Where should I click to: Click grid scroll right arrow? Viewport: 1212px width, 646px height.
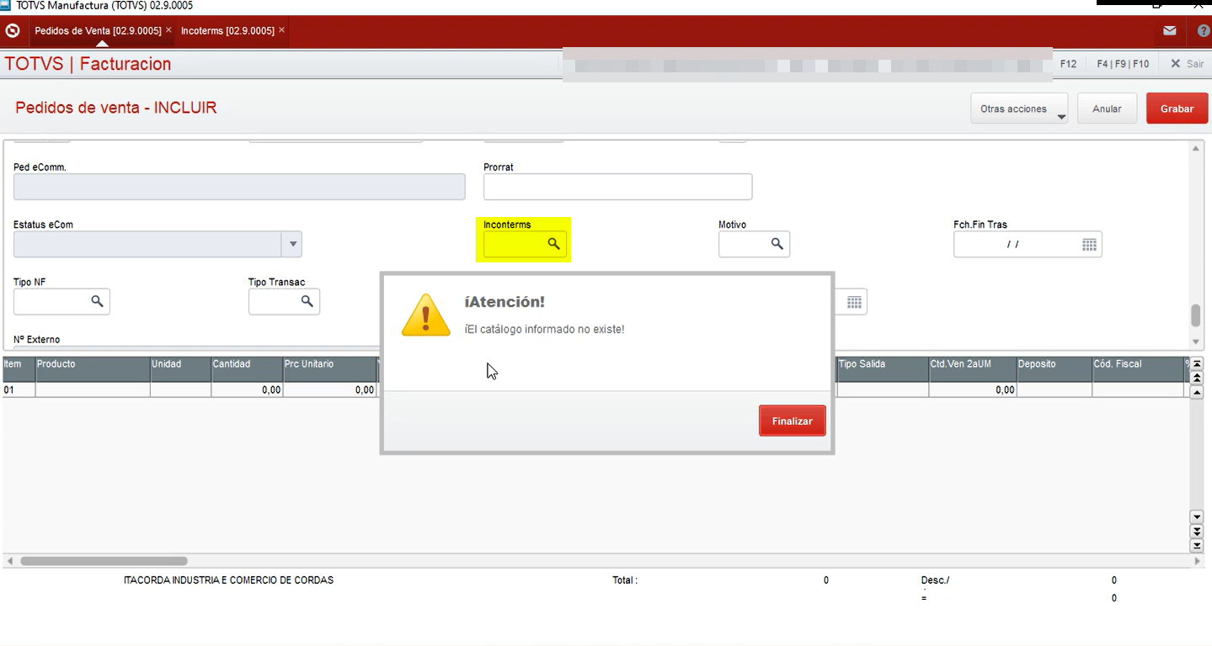[1199, 561]
